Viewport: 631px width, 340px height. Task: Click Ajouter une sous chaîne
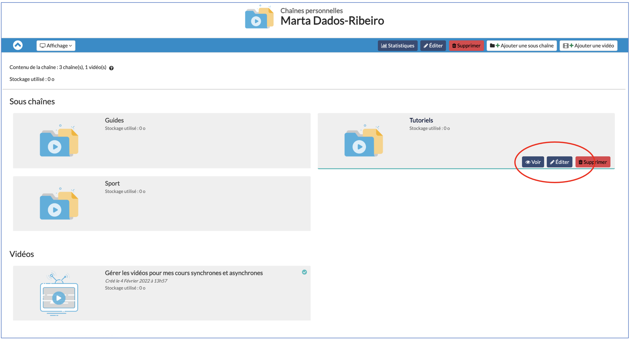(522, 46)
